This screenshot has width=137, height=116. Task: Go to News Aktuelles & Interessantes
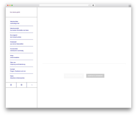pos(17,77)
